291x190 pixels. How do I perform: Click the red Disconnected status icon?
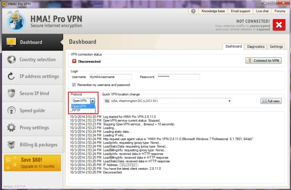click(74, 61)
